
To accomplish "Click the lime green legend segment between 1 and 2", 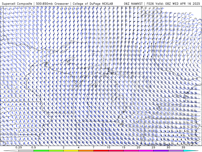I will coord(56,151).
